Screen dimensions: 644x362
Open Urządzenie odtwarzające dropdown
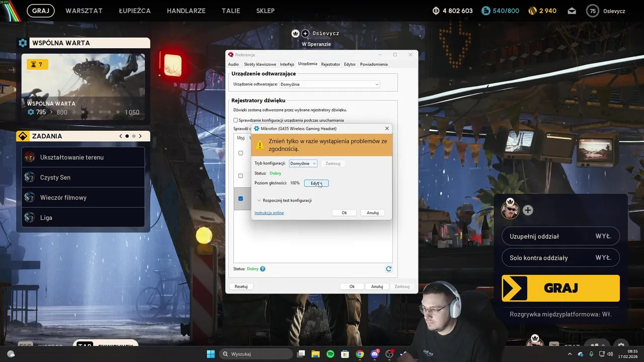[x=330, y=84]
